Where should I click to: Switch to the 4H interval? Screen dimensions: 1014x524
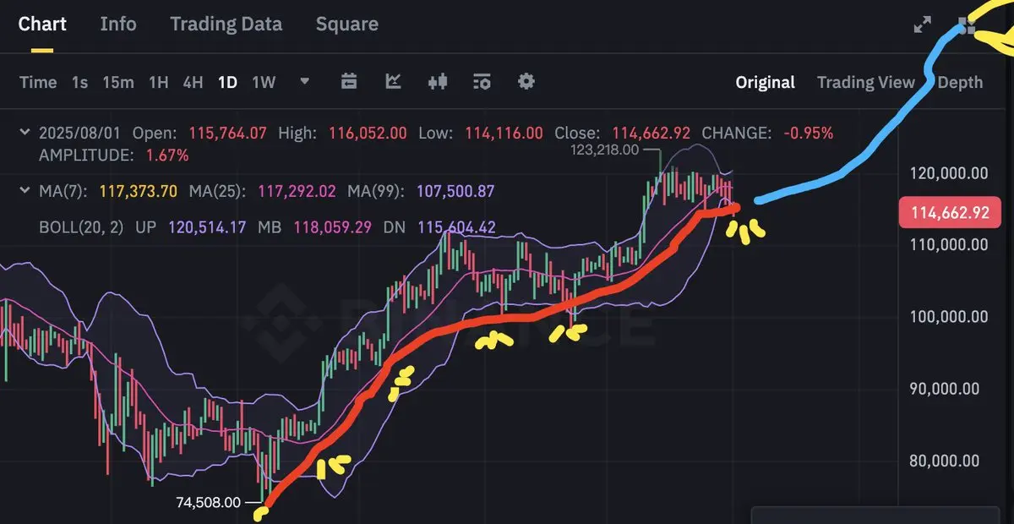click(x=194, y=82)
